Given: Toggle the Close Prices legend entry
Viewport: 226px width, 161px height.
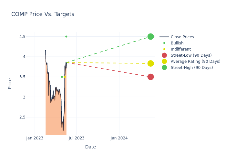Looking at the screenshot, I should [182, 37].
